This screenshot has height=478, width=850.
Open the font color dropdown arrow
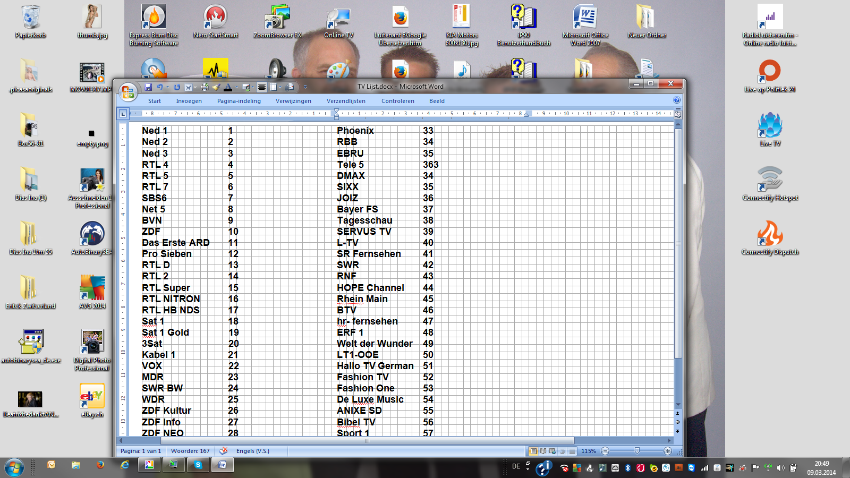click(x=236, y=87)
